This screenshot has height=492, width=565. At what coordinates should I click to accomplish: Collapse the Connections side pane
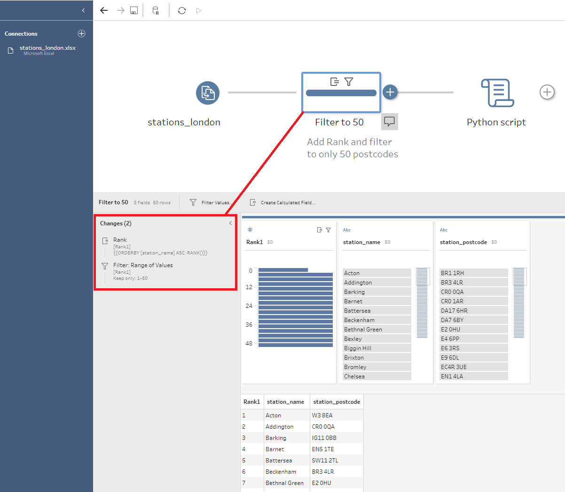point(83,10)
